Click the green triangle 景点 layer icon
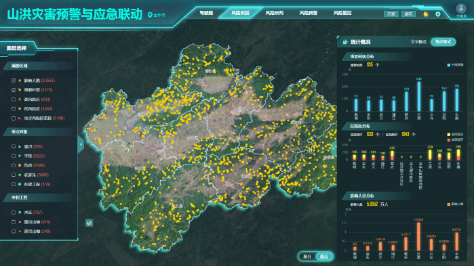This screenshot has height=266, width=474. [20, 146]
